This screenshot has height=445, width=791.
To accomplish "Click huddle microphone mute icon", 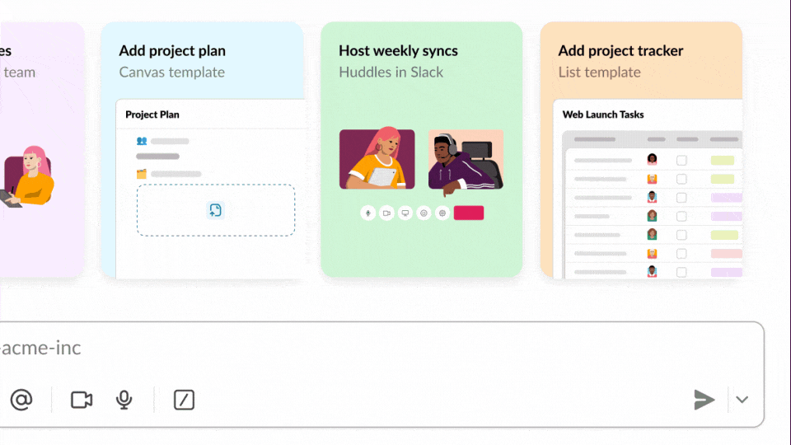I will 367,213.
